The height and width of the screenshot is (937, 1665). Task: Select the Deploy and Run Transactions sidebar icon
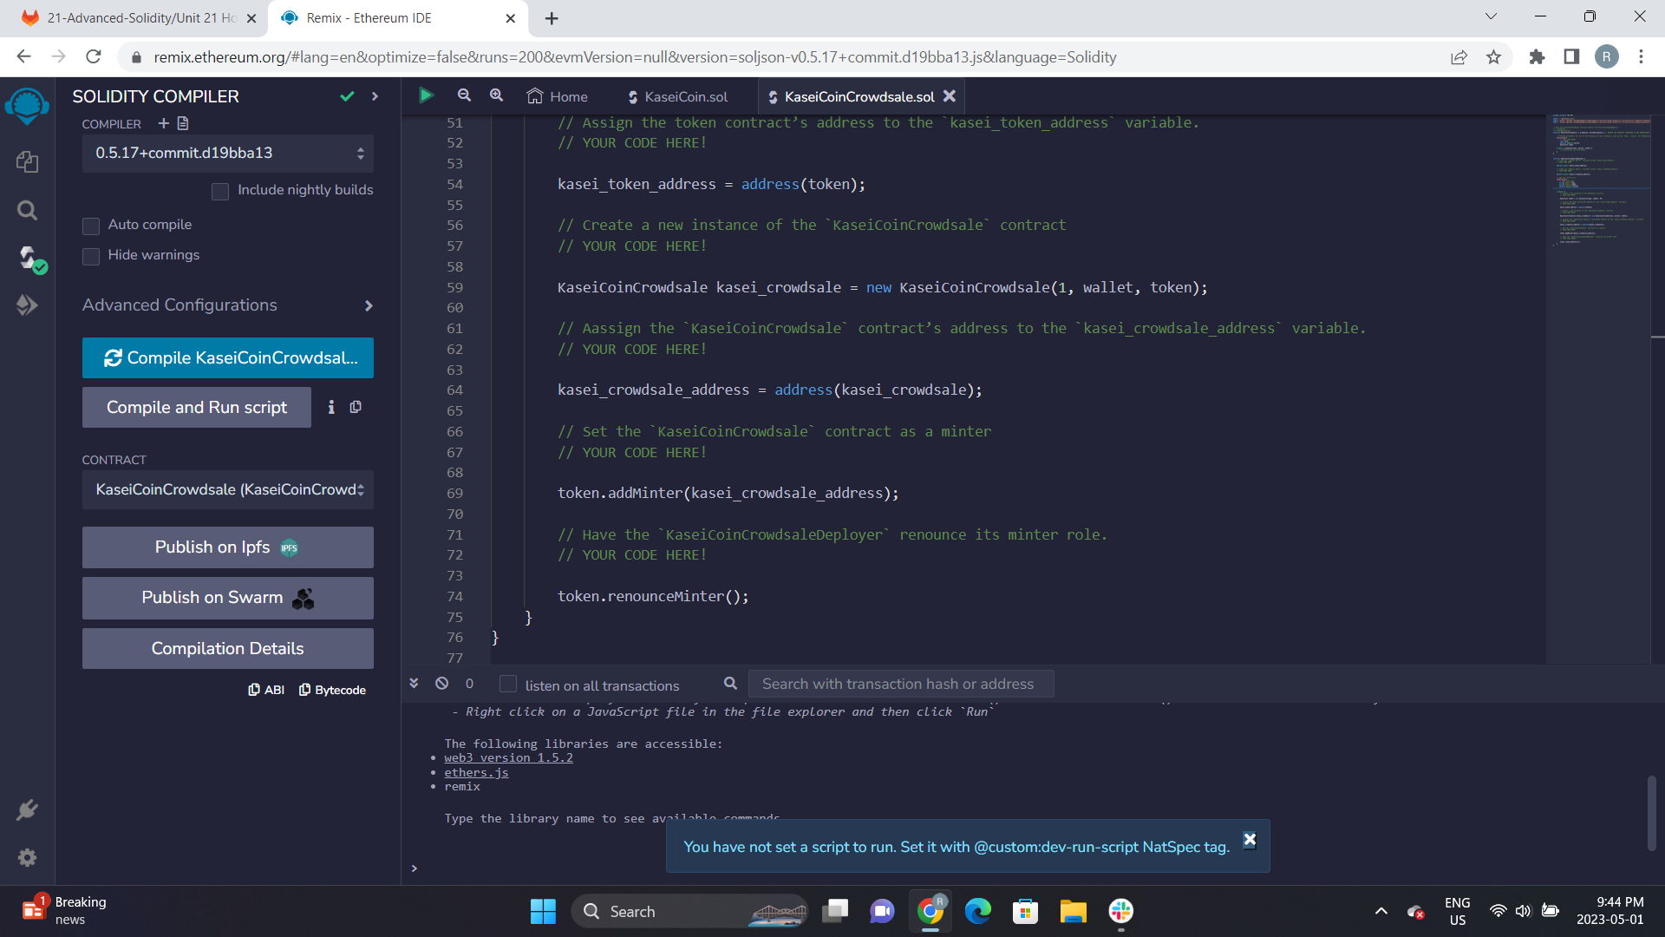coord(27,305)
